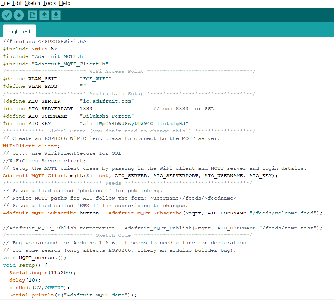
Task: Click 'Serial.begin(115200);' line
Action: pos(43,273)
